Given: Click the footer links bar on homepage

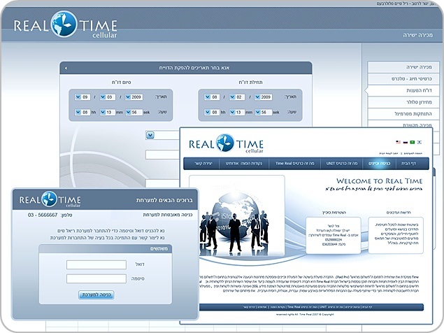Looking at the screenshot, I should tap(311, 307).
